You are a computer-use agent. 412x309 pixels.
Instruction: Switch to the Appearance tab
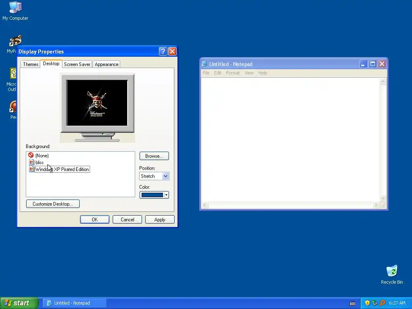point(106,64)
